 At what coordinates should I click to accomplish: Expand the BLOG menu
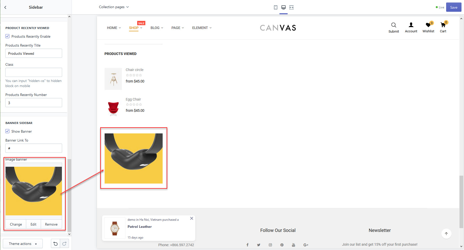pos(157,28)
